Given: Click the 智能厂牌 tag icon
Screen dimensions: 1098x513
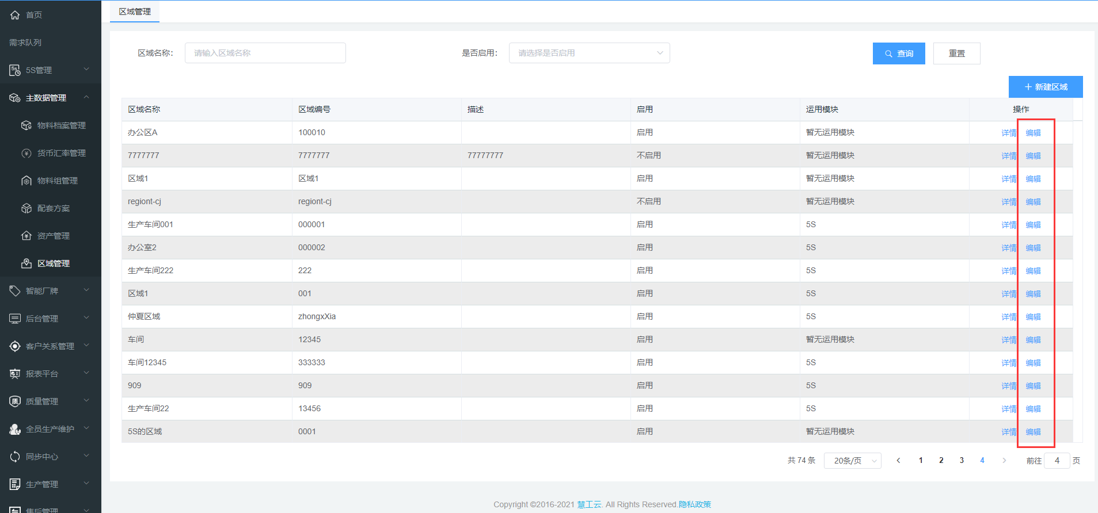Looking at the screenshot, I should (x=15, y=291).
